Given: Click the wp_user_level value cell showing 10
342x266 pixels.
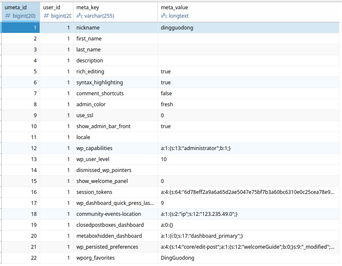Looking at the screenshot, I should pos(249,159).
